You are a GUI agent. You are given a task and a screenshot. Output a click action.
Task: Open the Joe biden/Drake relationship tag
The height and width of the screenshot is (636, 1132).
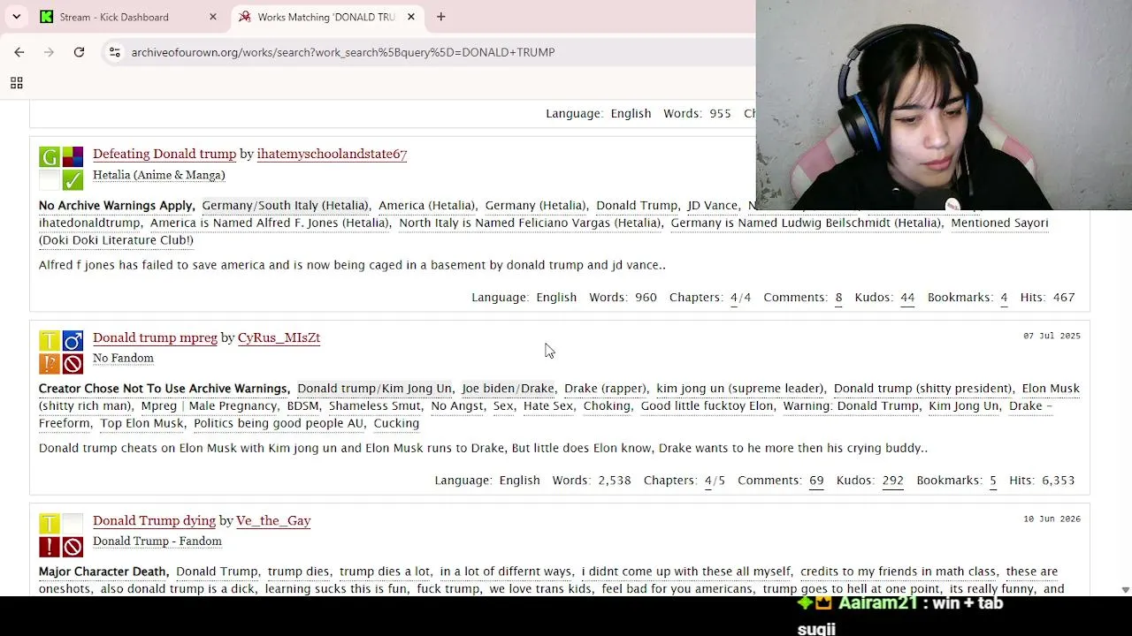click(x=508, y=389)
